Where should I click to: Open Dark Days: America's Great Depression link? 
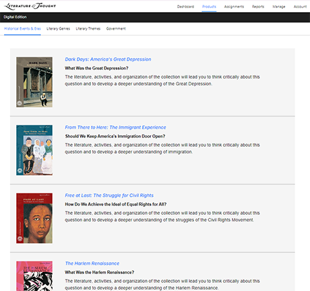[108, 59]
